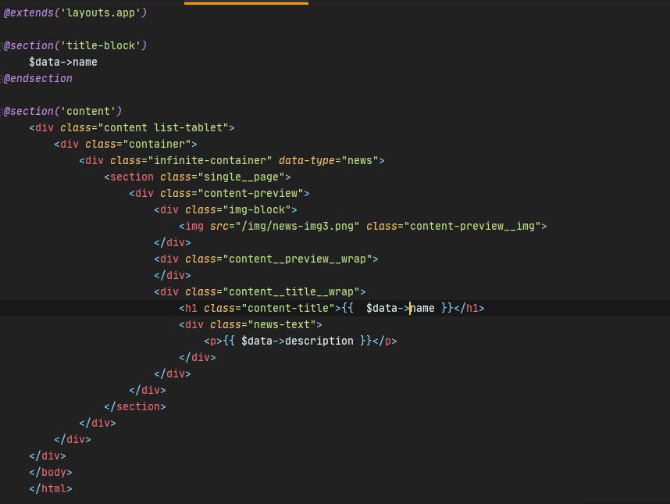Click the closing </section> tag
The height and width of the screenshot is (504, 670).
pos(135,406)
